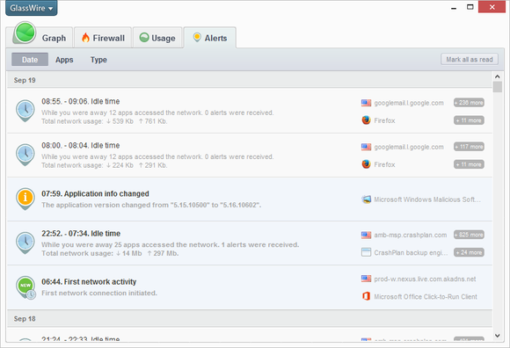Open Firefox label in 08:00 alert

point(384,164)
